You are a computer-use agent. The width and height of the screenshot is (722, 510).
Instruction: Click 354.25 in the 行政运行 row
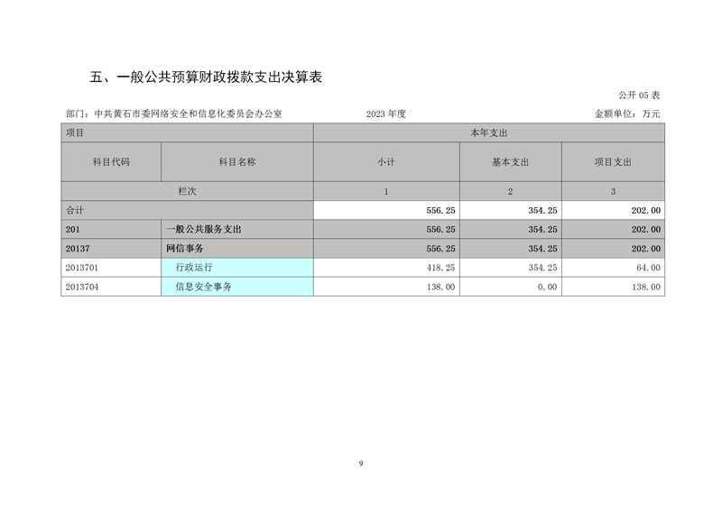click(542, 268)
